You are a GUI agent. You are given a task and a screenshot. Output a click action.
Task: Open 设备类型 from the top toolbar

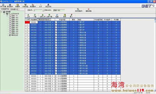pos(25,5)
